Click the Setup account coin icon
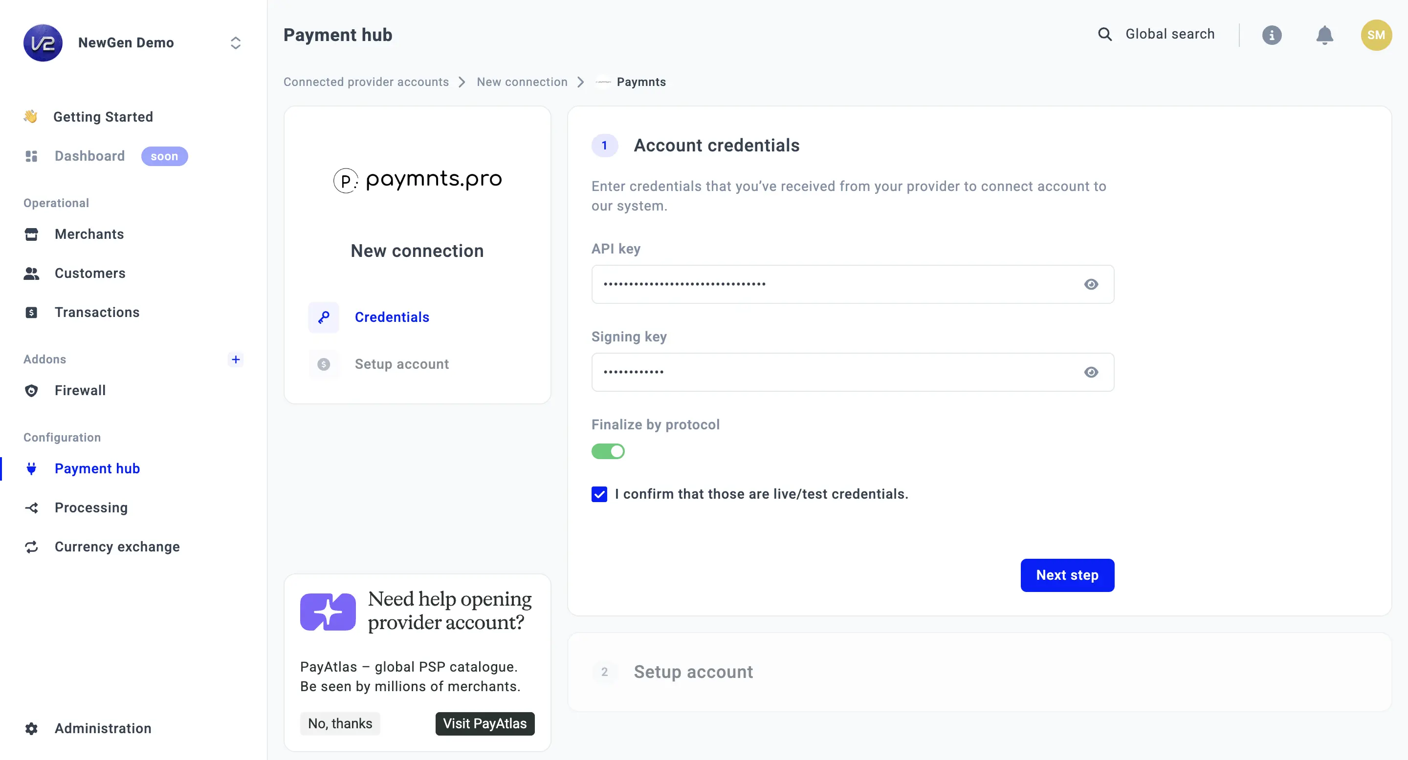Viewport: 1408px width, 760px height. coord(324,364)
